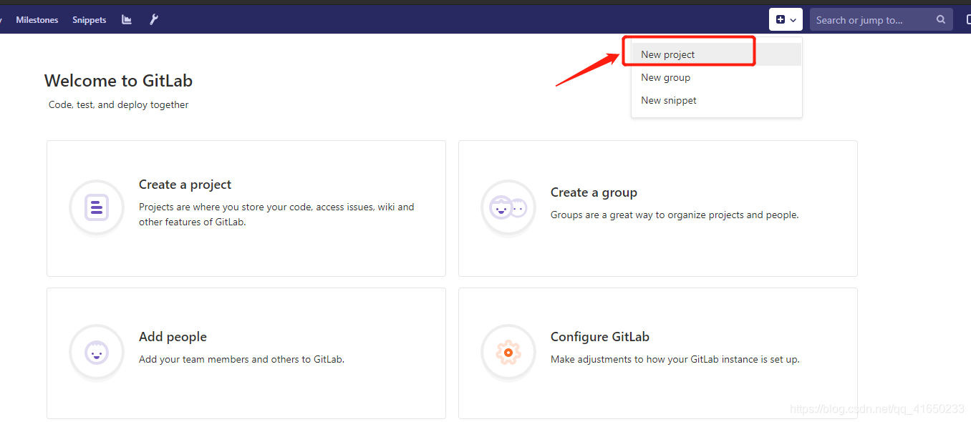Click the Create a project icon
The width and height of the screenshot is (971, 422).
(97, 208)
